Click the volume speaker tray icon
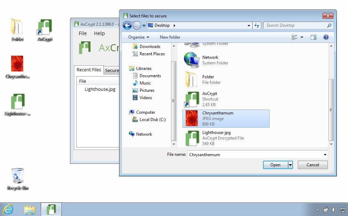The image size is (348, 216). (x=334, y=210)
